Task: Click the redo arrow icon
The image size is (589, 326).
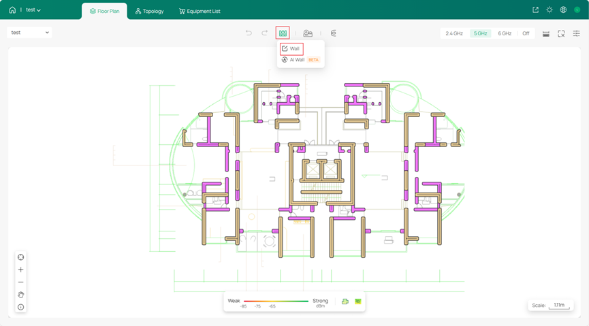Action: 265,33
